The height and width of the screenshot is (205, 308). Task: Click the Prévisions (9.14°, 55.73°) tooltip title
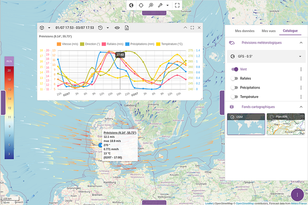(120, 133)
